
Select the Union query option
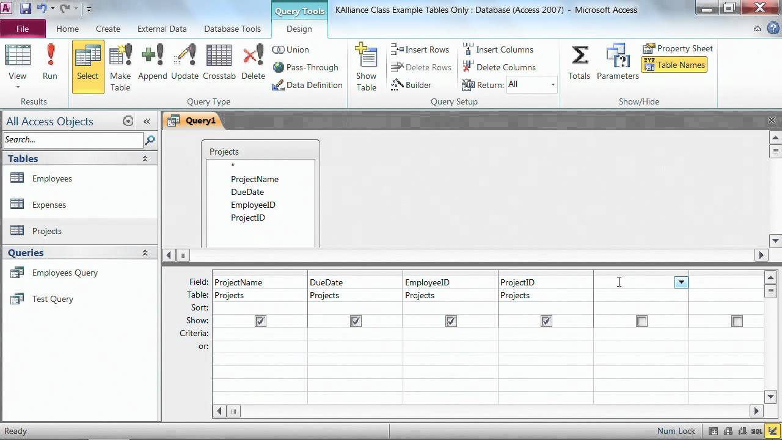click(x=291, y=50)
